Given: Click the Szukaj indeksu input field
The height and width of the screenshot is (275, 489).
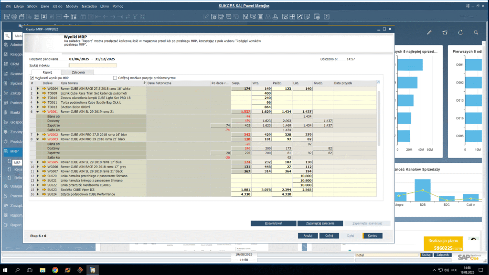Looking at the screenshot, I should click(x=93, y=65).
